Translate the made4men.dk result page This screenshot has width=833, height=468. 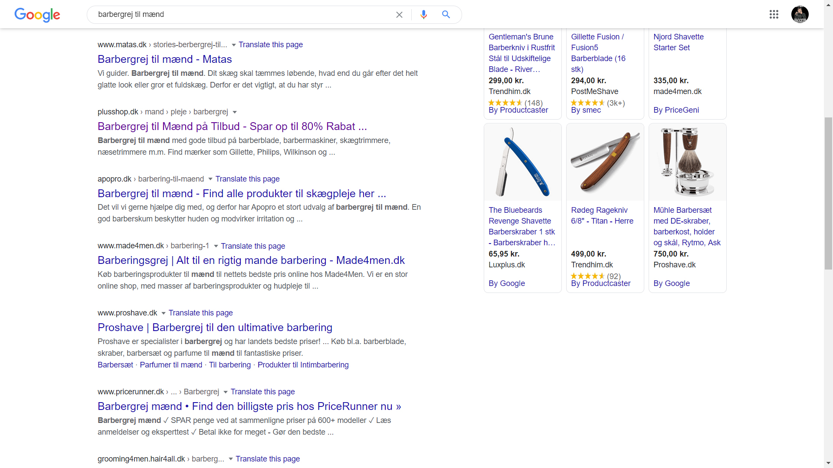point(253,246)
